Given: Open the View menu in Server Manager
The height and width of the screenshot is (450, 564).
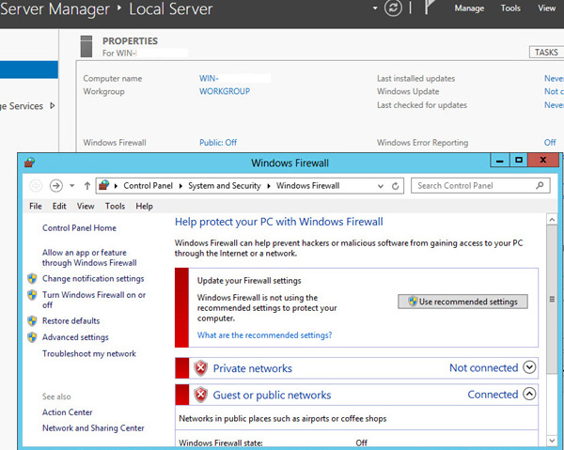Looking at the screenshot, I should point(547,8).
